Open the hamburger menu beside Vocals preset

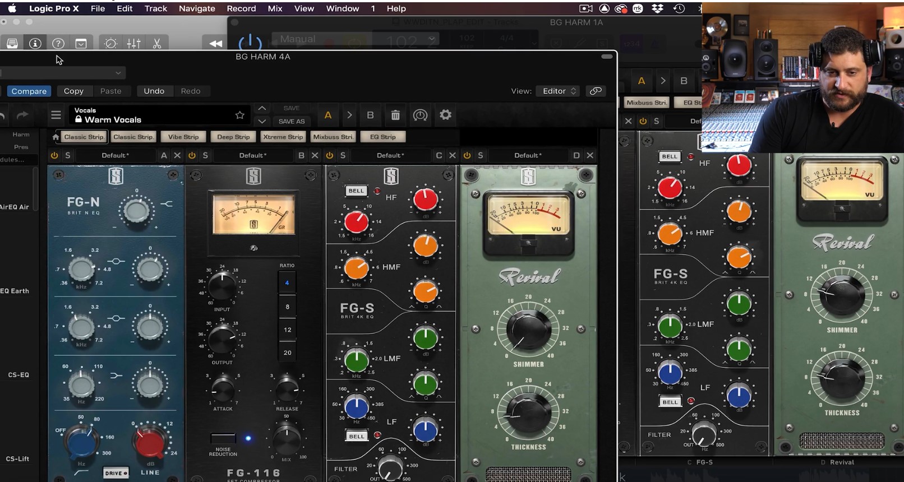click(56, 115)
